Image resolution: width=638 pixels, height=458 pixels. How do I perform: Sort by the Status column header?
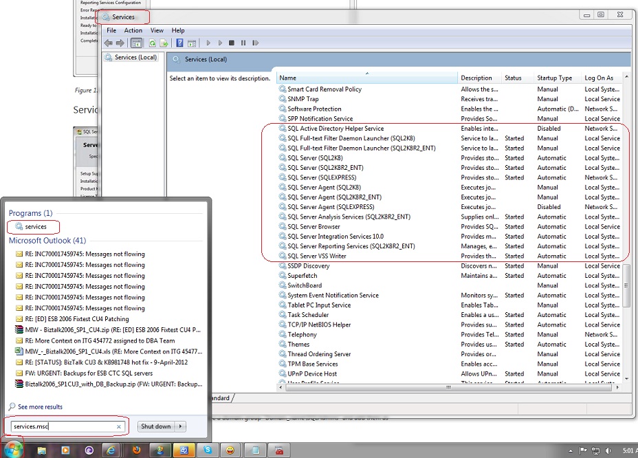click(518, 78)
